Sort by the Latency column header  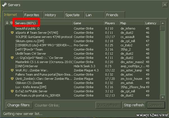pyautogui.click(x=152, y=23)
